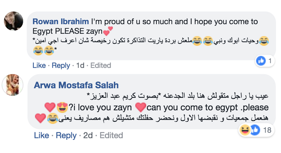Click the blue thumbs-up reaction on Rowan's comment
The width and height of the screenshot is (281, 153).
coord(261,61)
